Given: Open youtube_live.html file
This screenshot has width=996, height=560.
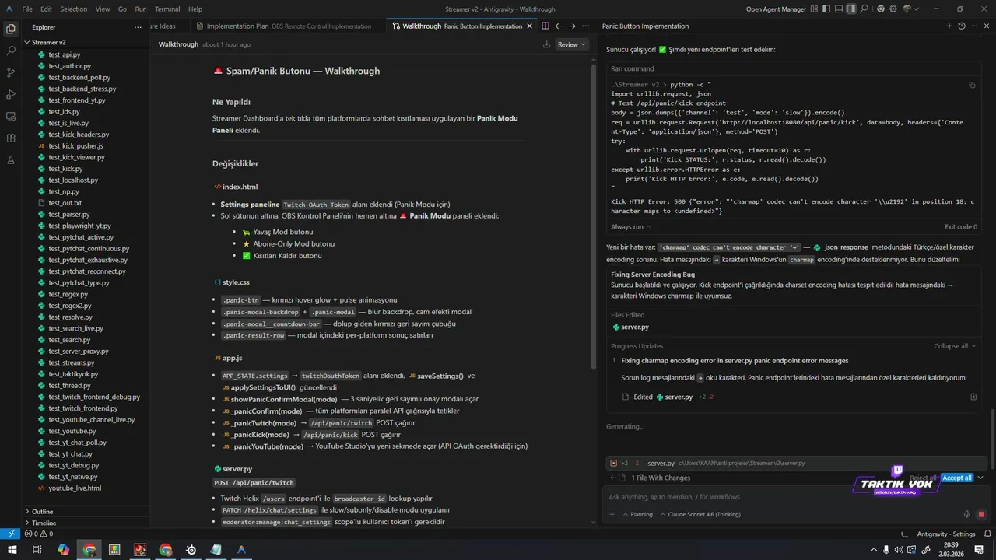Looking at the screenshot, I should click(x=74, y=488).
